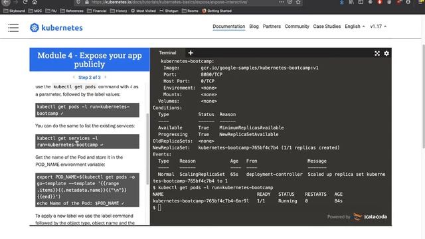Open the Firefox account icon
The height and width of the screenshot is (239, 425).
click(x=408, y=2)
